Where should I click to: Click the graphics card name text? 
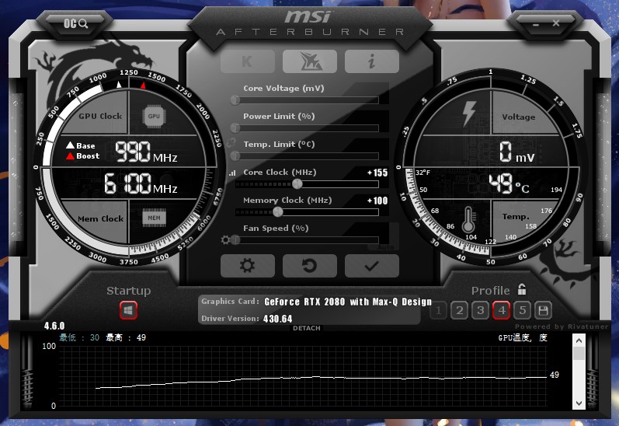[x=348, y=302]
